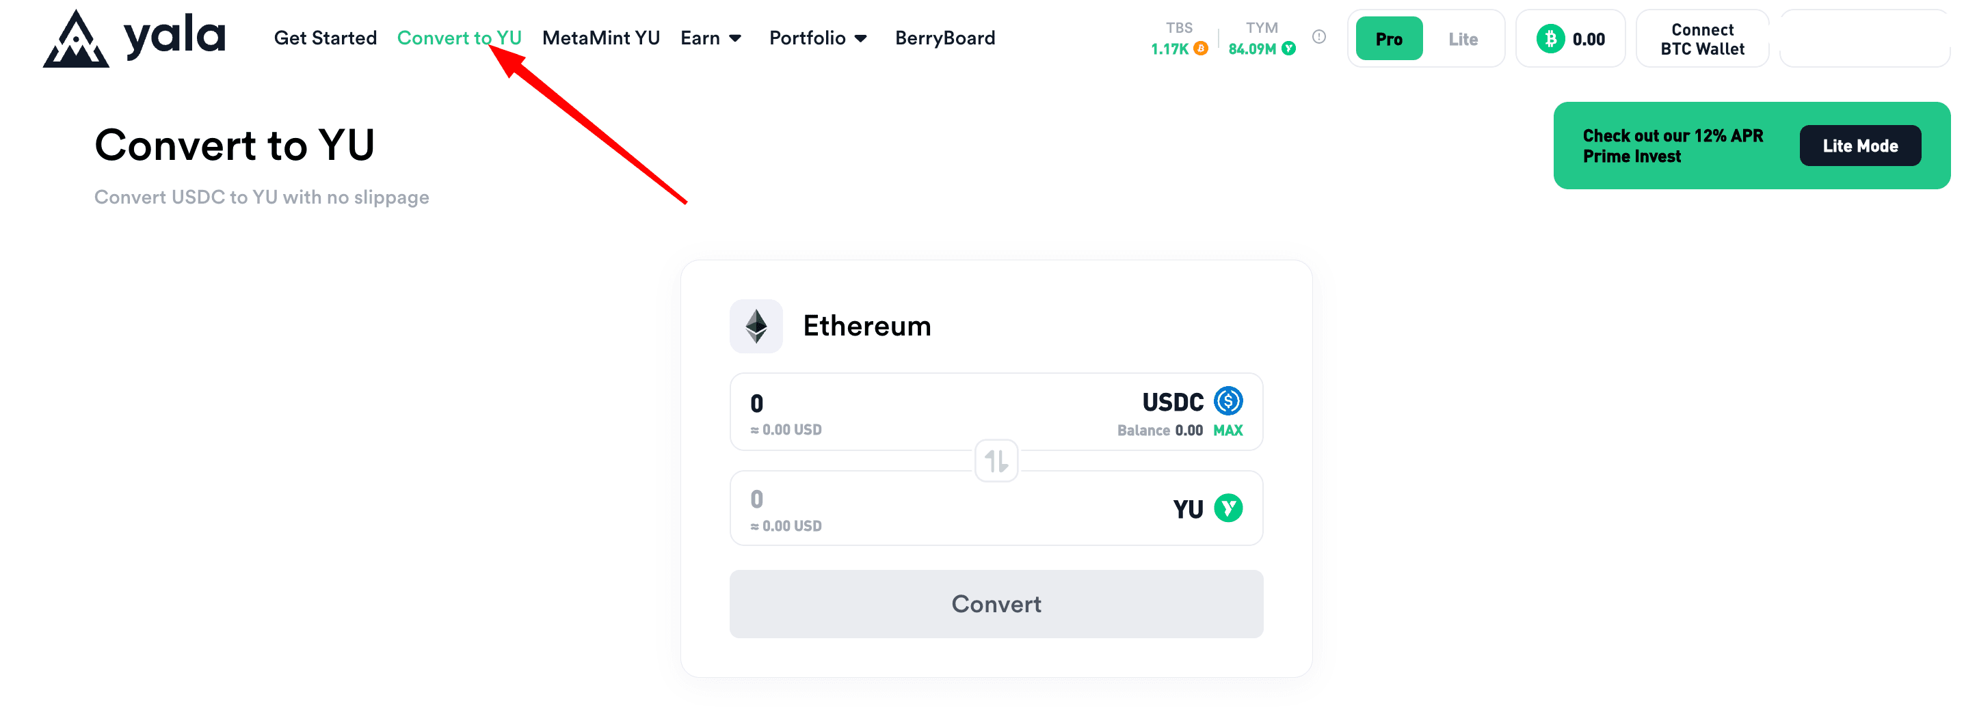Switch to Lite mode toggle
This screenshot has height=725, width=1964.
tap(1462, 39)
